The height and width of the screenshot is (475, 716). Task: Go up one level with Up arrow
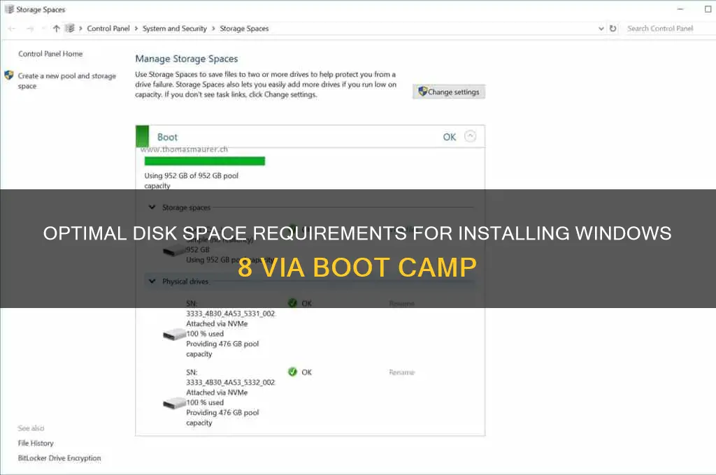click(x=56, y=29)
